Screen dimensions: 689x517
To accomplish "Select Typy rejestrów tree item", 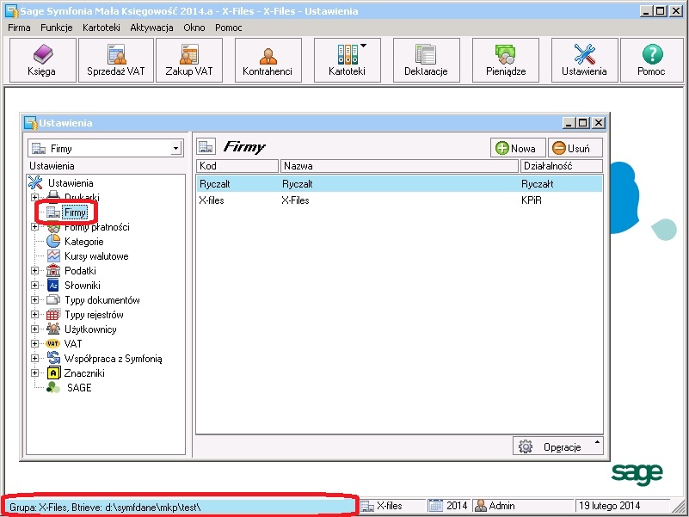I will 94,315.
